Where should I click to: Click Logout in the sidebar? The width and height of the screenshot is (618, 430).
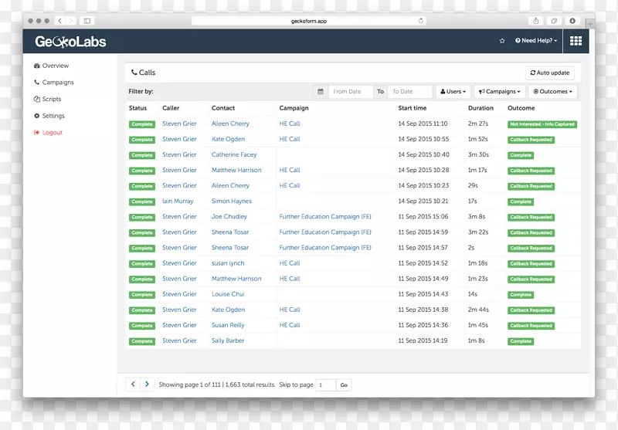click(52, 133)
